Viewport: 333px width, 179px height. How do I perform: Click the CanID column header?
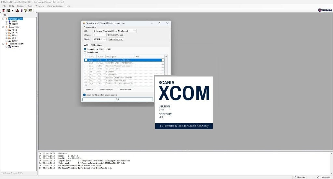(x=92, y=57)
